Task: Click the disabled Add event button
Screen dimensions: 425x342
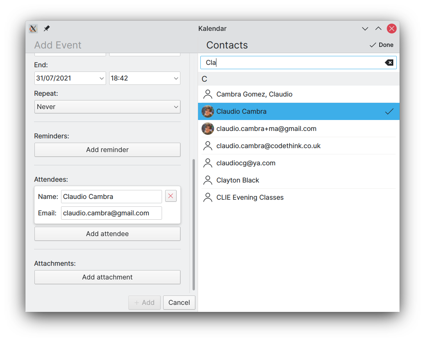Action: click(144, 303)
